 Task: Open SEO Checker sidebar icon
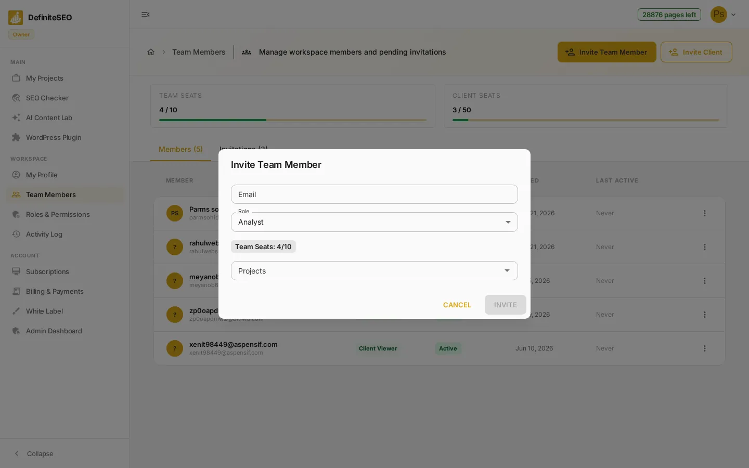pyautogui.click(x=16, y=98)
